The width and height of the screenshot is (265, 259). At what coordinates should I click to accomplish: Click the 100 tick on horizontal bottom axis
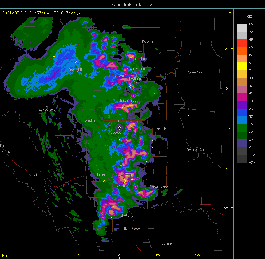pos(198,255)
